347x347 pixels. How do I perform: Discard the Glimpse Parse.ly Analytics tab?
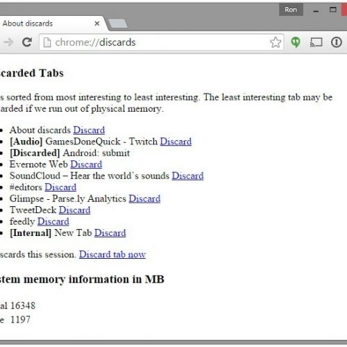point(144,198)
